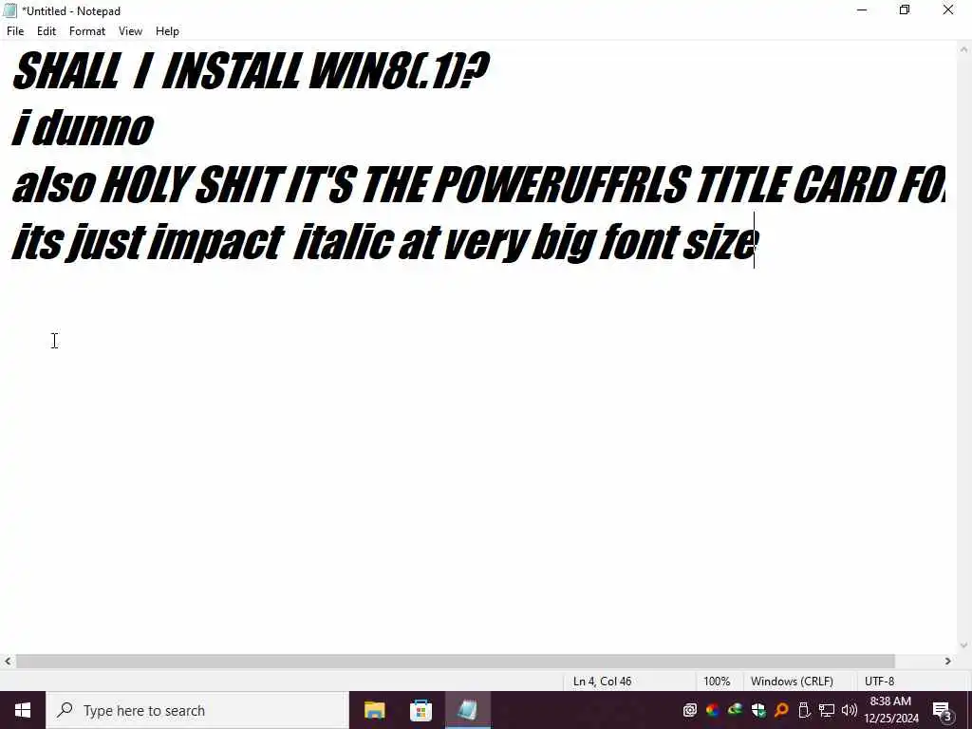This screenshot has height=729, width=972.
Task: Open Safely Remove Hardware USB icon
Action: (x=804, y=710)
